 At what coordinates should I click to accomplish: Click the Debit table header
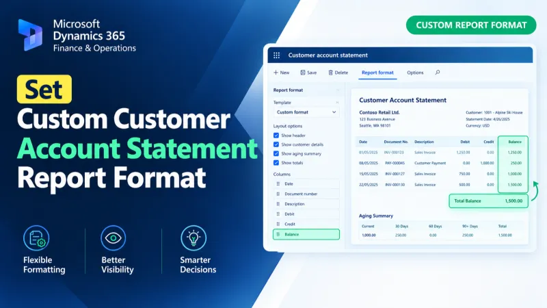point(465,142)
